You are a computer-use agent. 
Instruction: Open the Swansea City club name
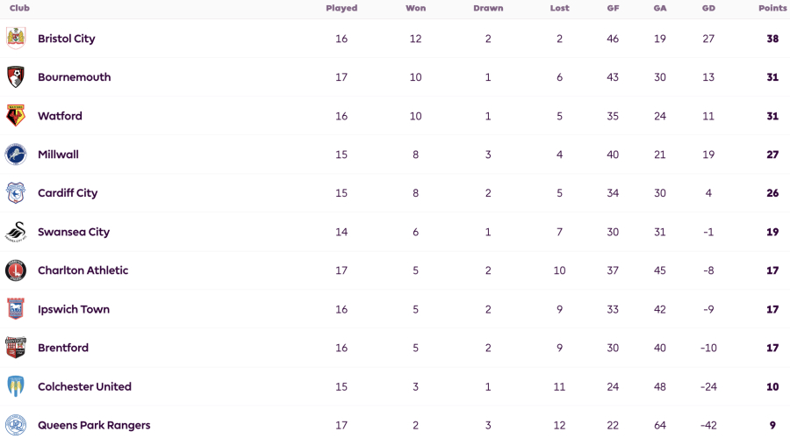click(74, 232)
